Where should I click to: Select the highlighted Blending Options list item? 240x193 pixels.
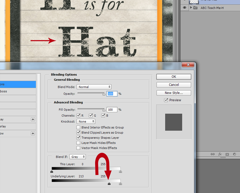(x=18, y=84)
